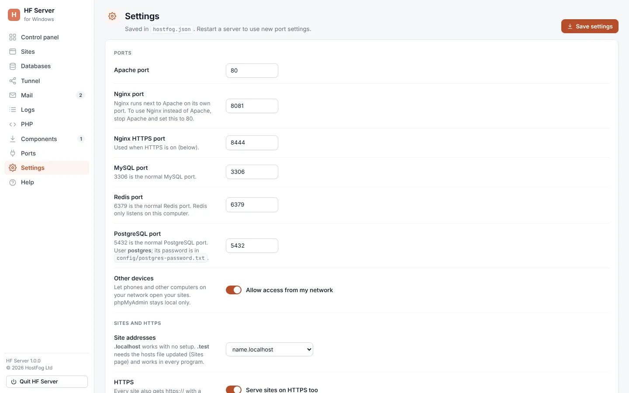Image resolution: width=629 pixels, height=393 pixels.
Task: Click the Help question mark icon
Action: point(13,183)
